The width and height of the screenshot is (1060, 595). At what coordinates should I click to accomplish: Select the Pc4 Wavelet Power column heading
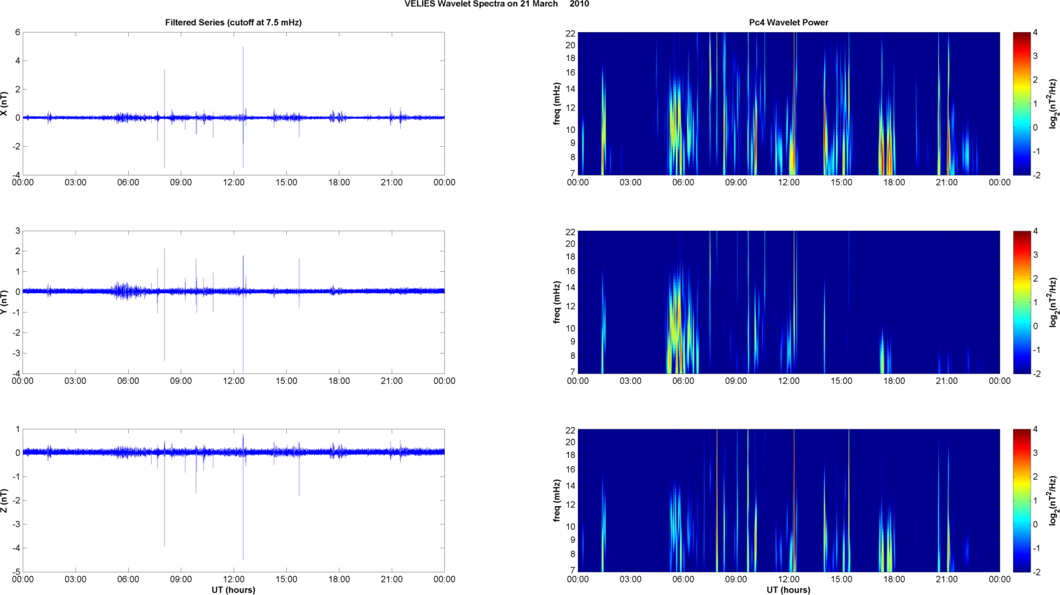click(789, 22)
